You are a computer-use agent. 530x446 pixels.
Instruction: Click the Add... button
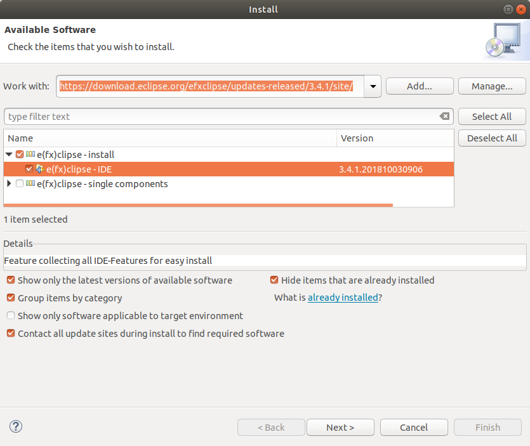(x=420, y=86)
